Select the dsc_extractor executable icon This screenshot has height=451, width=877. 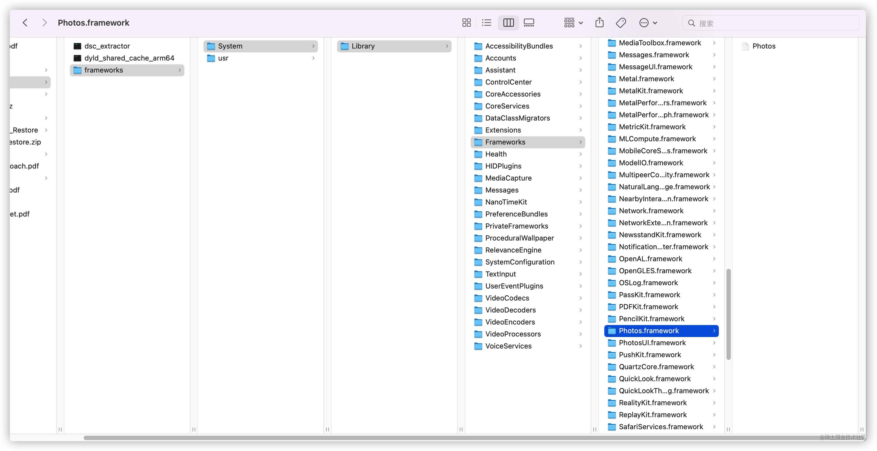click(78, 46)
